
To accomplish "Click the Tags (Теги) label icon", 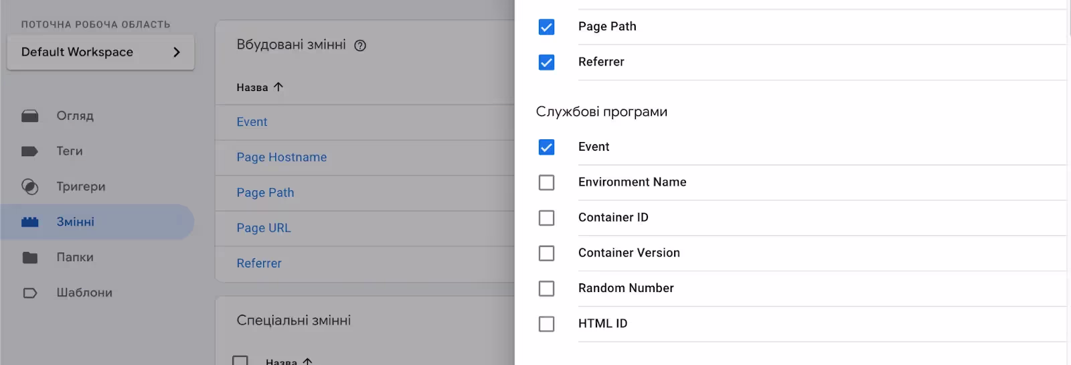I will pyautogui.click(x=29, y=151).
